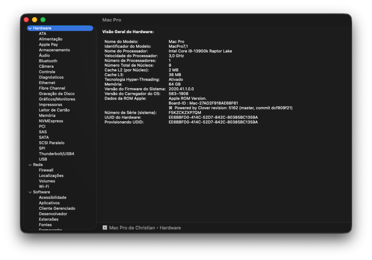Select NVMExpress item
Image resolution: width=372 pixels, height=260 pixels.
pyautogui.click(x=51, y=121)
